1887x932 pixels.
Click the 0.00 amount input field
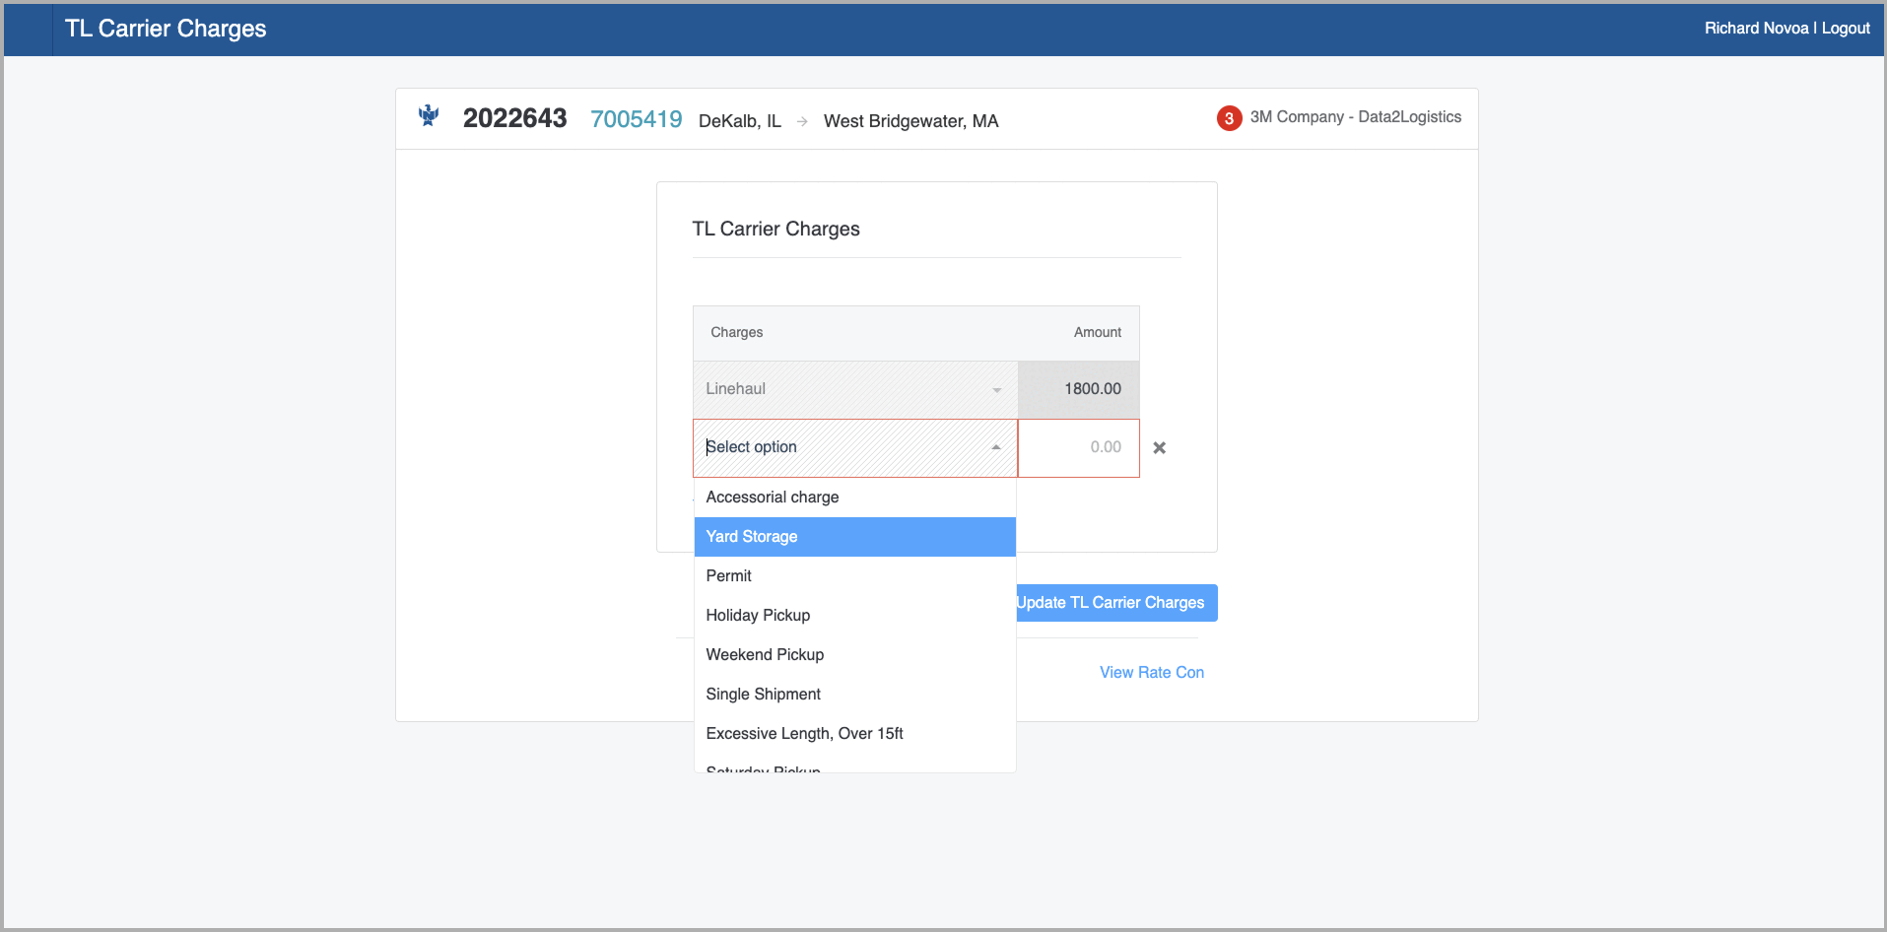tap(1079, 448)
